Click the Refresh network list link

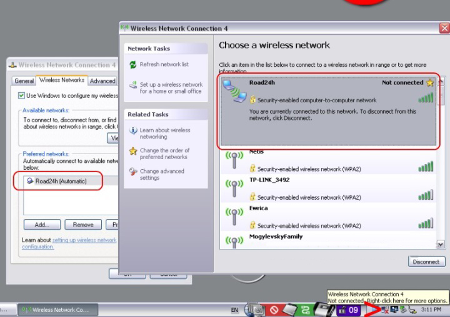164,64
